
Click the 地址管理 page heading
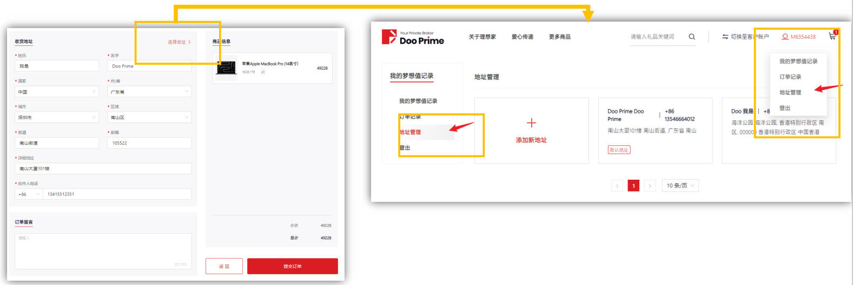[x=486, y=77]
